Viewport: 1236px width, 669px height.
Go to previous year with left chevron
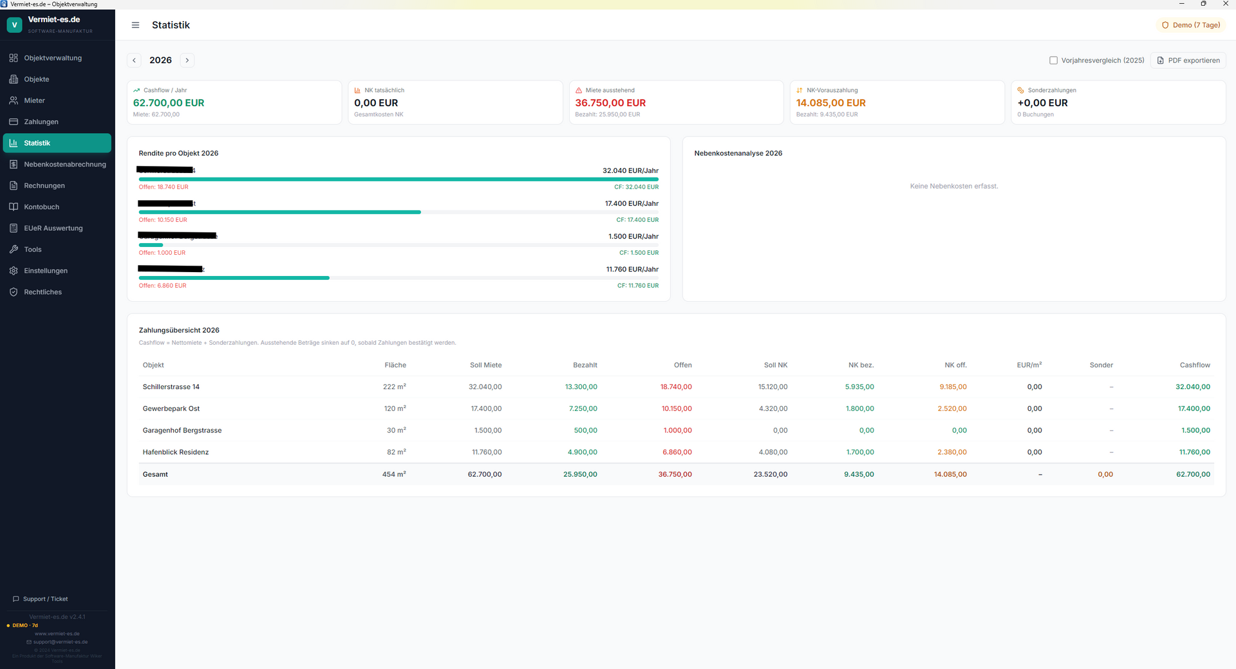(x=134, y=60)
